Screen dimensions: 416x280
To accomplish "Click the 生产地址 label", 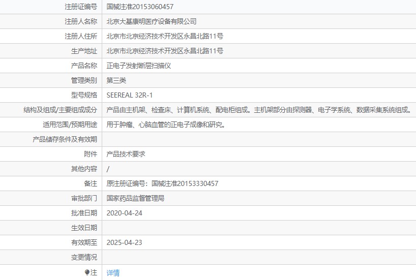I will tap(84, 51).
